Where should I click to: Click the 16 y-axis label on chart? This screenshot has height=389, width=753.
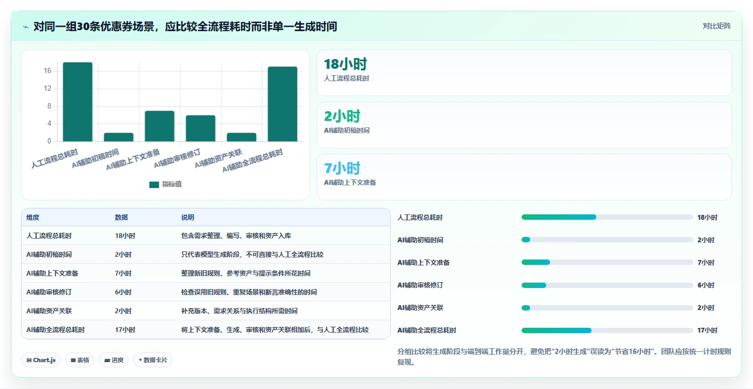[x=47, y=71]
